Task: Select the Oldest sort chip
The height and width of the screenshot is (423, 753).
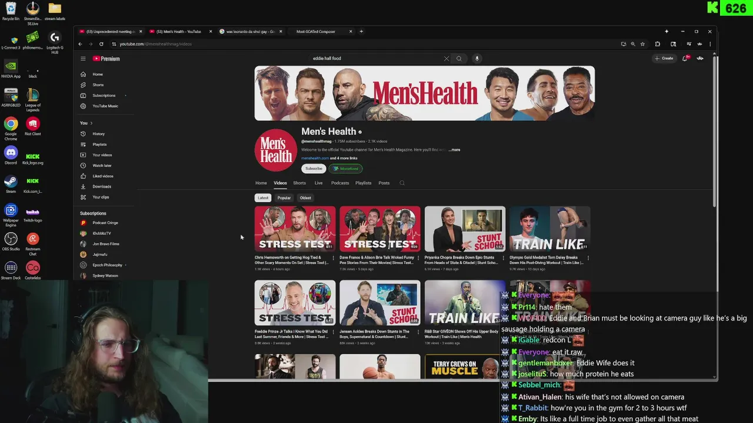Action: click(305, 198)
